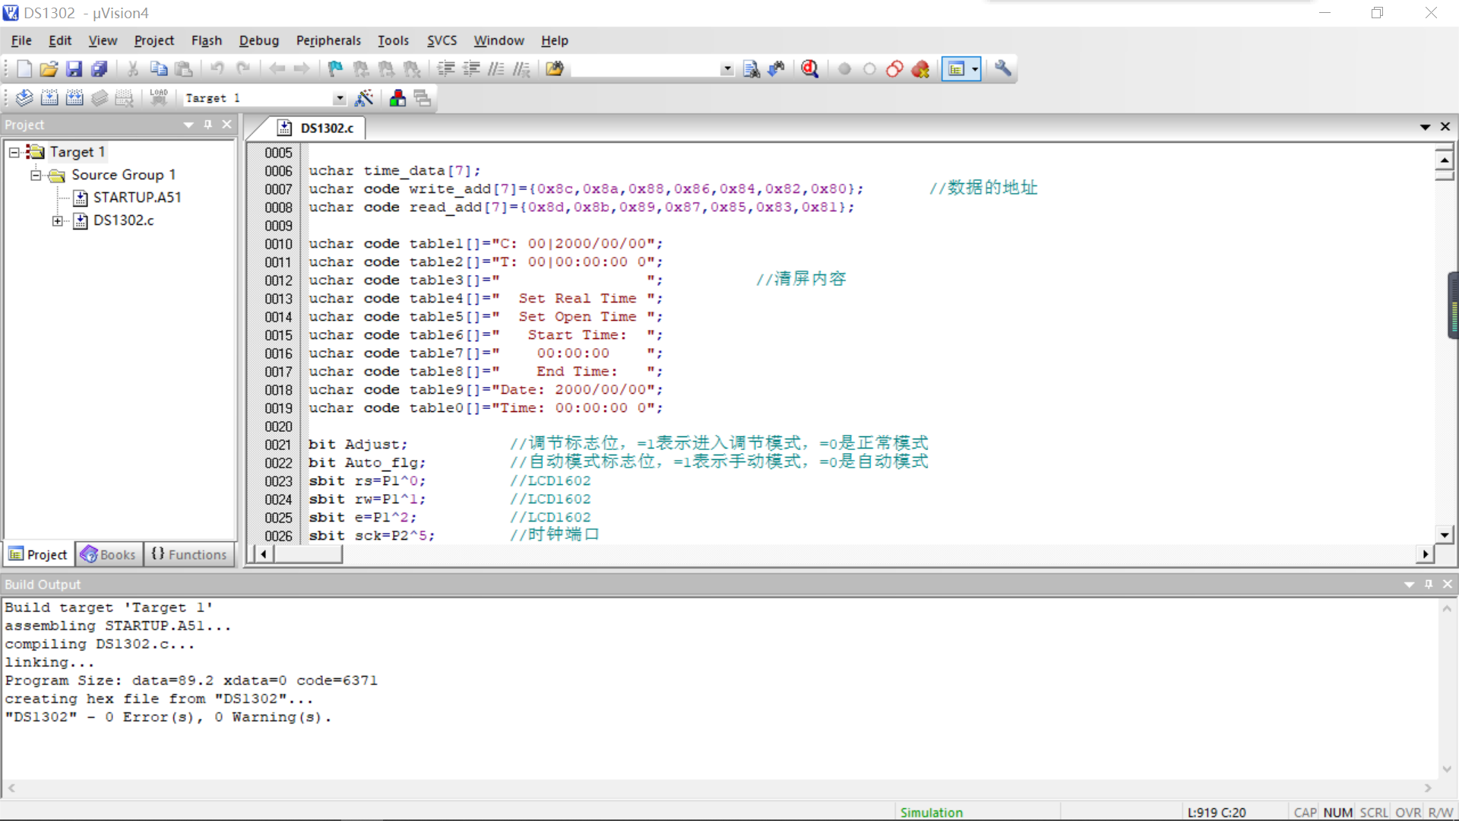
Task: Click the Enable/Disable breakpoint hollow circle icon
Action: [869, 69]
